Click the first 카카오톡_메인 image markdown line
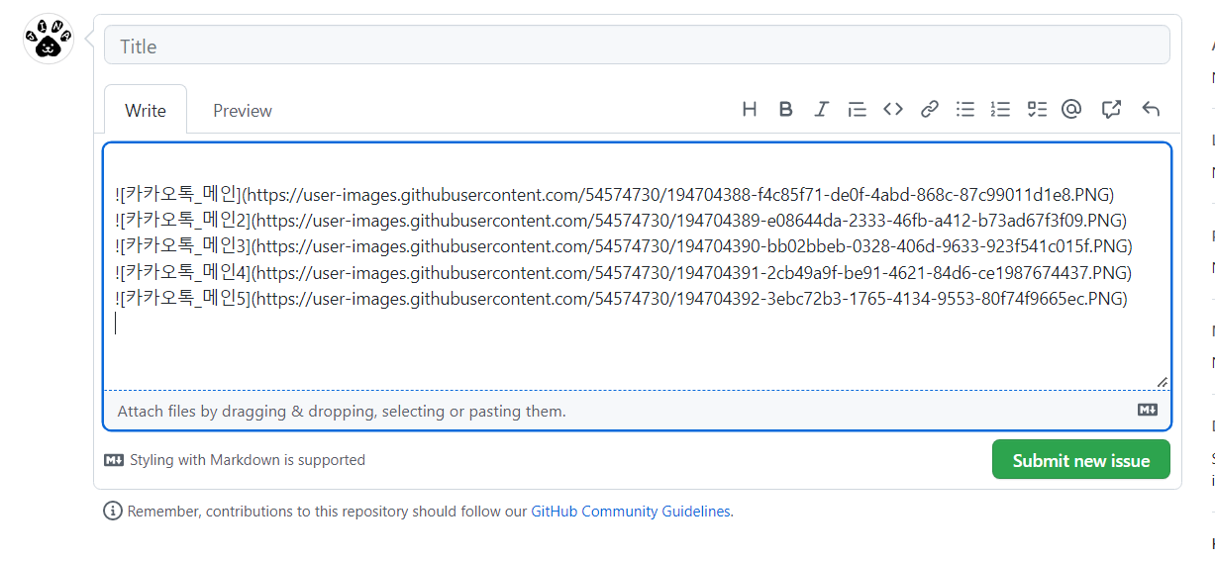The height and width of the screenshot is (561, 1215). [615, 194]
